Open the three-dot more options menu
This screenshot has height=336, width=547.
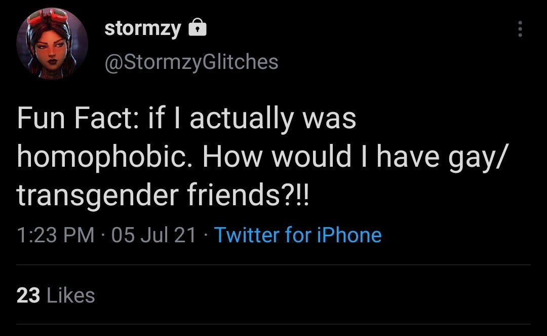tap(520, 29)
